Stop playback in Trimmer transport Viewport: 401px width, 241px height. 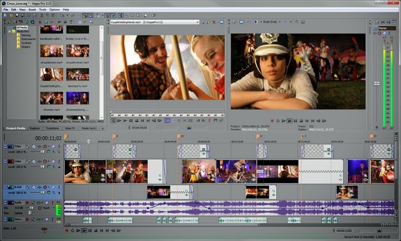click(x=136, y=120)
